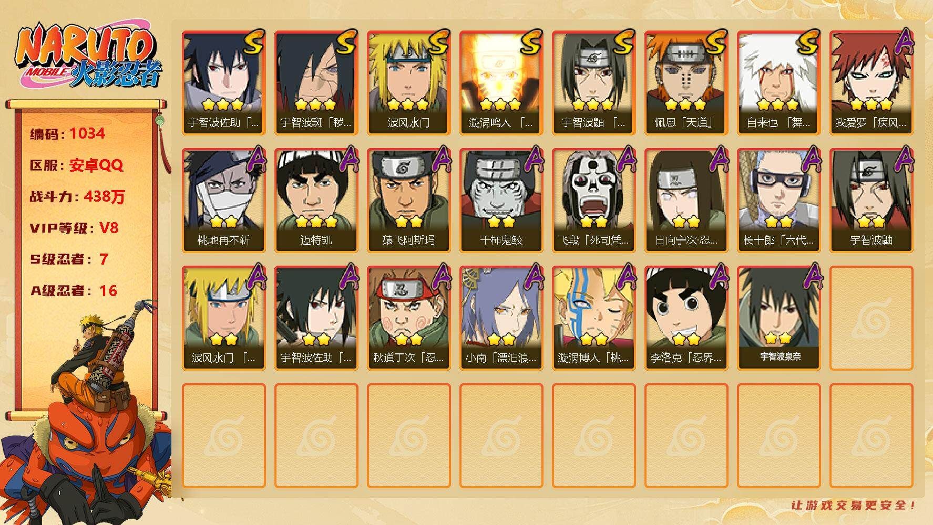933x525 pixels.
Task: Open the 我爱罗 A-rank ninja card
Action: [871, 83]
